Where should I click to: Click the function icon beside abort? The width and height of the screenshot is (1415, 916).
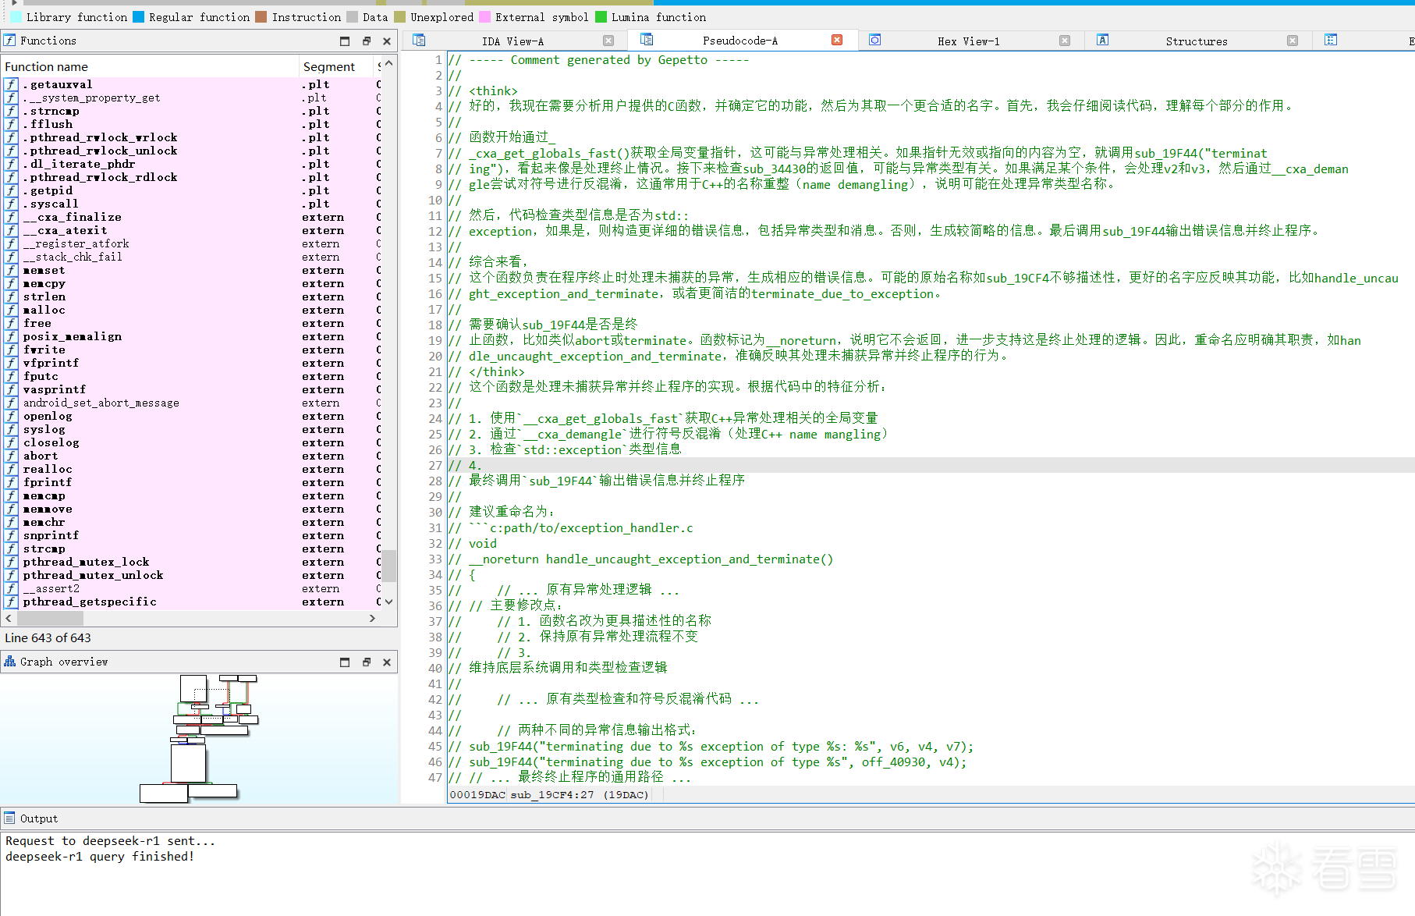pyautogui.click(x=11, y=456)
